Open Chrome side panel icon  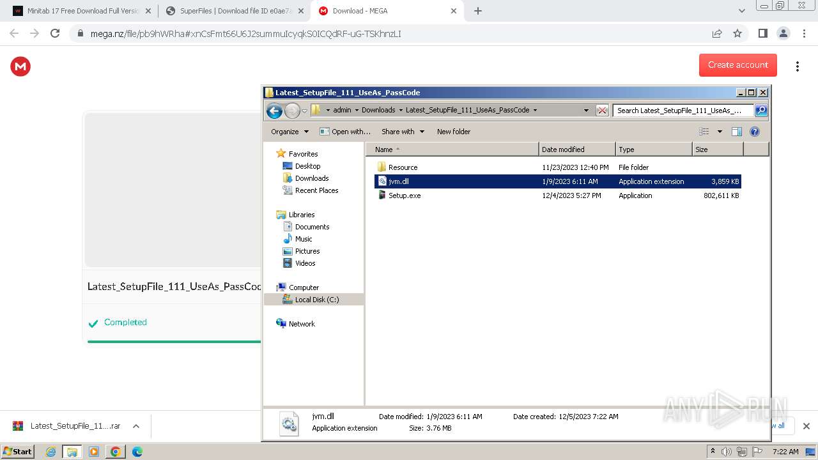[762, 33]
